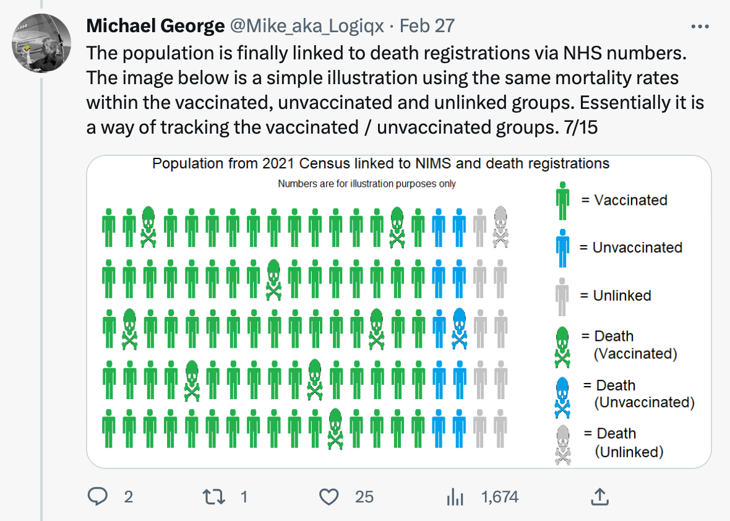This screenshot has height=521, width=730.
Task: Open Michael George's profile avatar
Action: tap(41, 43)
